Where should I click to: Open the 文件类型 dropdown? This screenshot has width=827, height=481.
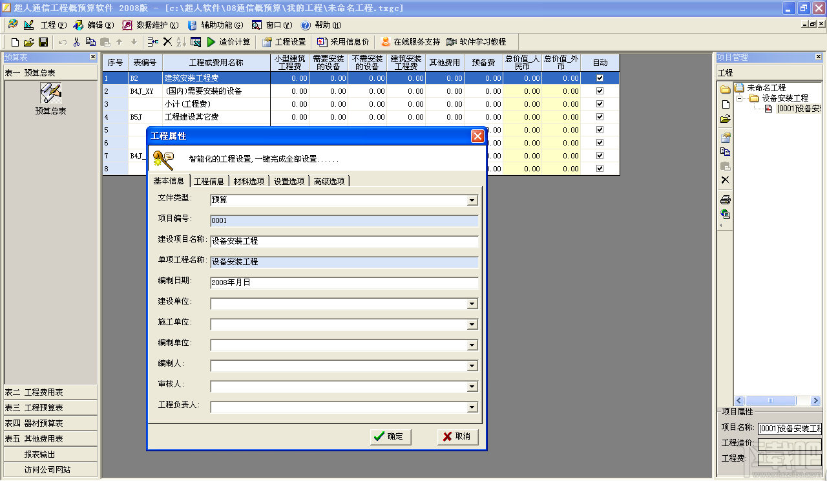(472, 200)
